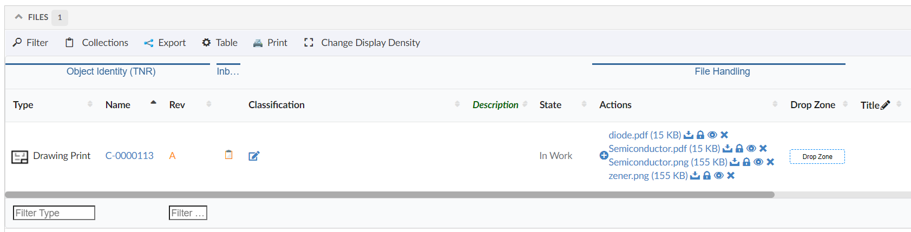Screen dimensions: 911x232
Task: Click the edit icon in Classification column
Action: point(254,156)
